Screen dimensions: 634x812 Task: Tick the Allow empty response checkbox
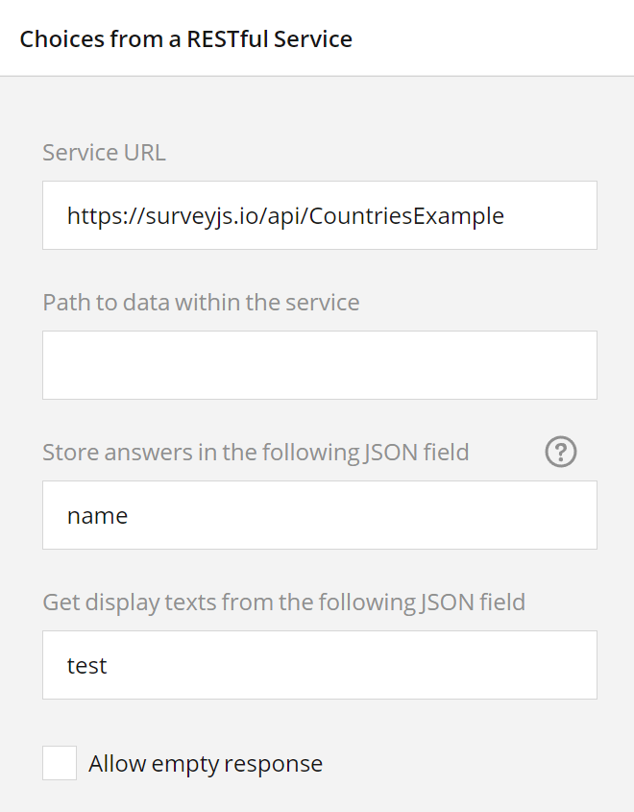pyautogui.click(x=60, y=763)
